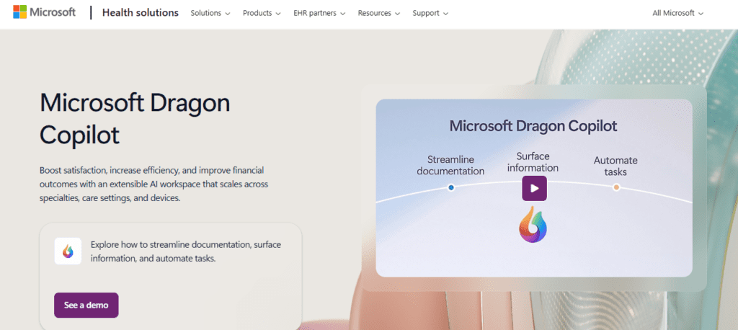Click the 'Streamline documentation' label in video

[450, 165]
